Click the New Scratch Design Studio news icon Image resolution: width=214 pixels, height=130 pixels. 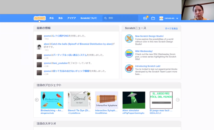(x=129, y=39)
